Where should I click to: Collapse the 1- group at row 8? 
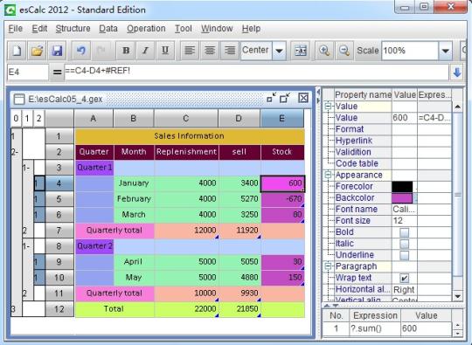(x=26, y=246)
